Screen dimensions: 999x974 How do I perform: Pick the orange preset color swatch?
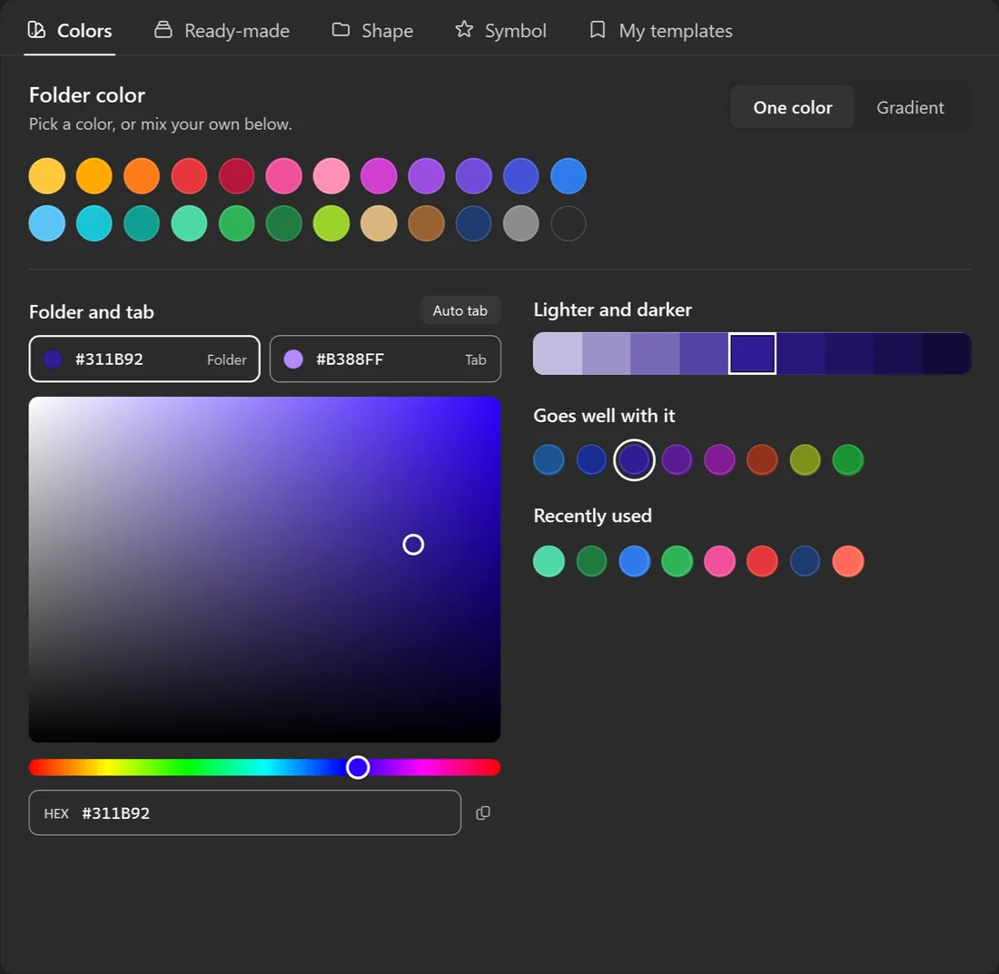(x=142, y=176)
